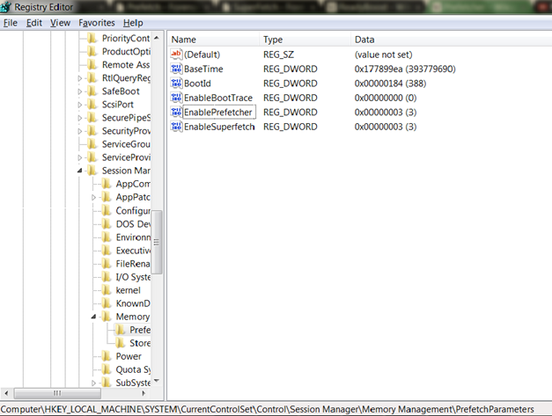Expand the SafeBoot key
This screenshot has height=416, width=552.
[x=80, y=91]
